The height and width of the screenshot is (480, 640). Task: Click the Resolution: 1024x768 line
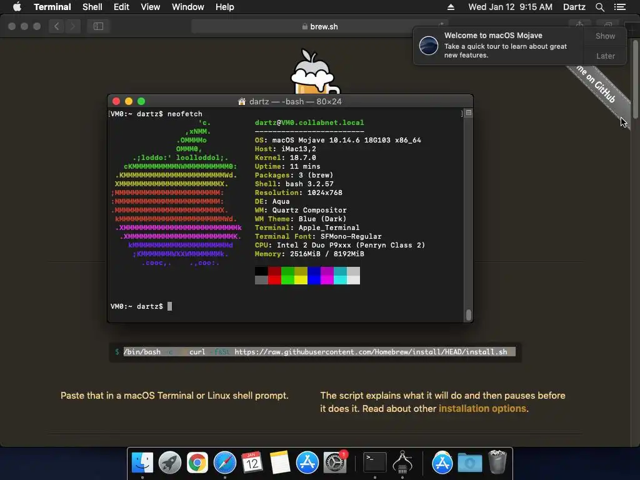coord(298,192)
